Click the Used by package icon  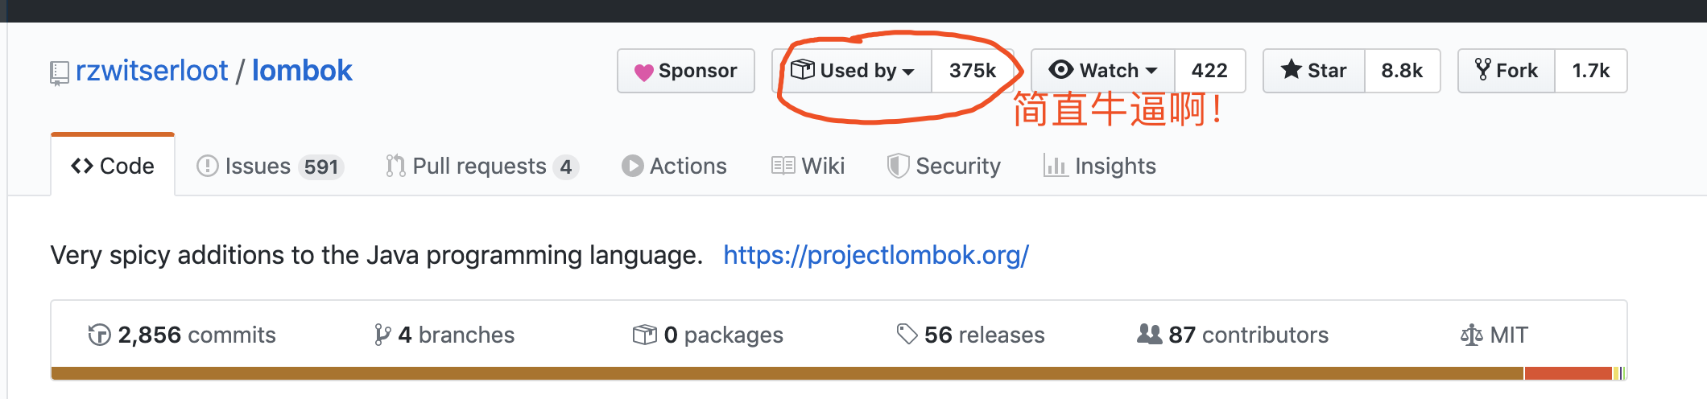802,70
